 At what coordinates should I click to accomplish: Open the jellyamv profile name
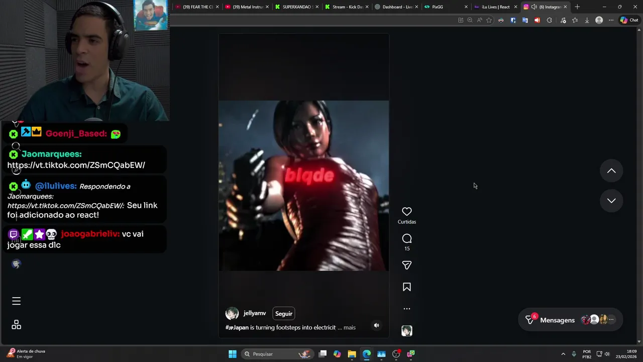pyautogui.click(x=255, y=313)
